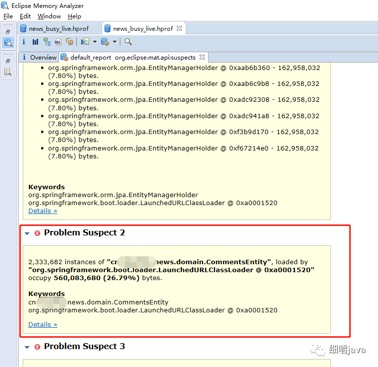Switch to the Overview tab
378x367 pixels.
coord(39,57)
